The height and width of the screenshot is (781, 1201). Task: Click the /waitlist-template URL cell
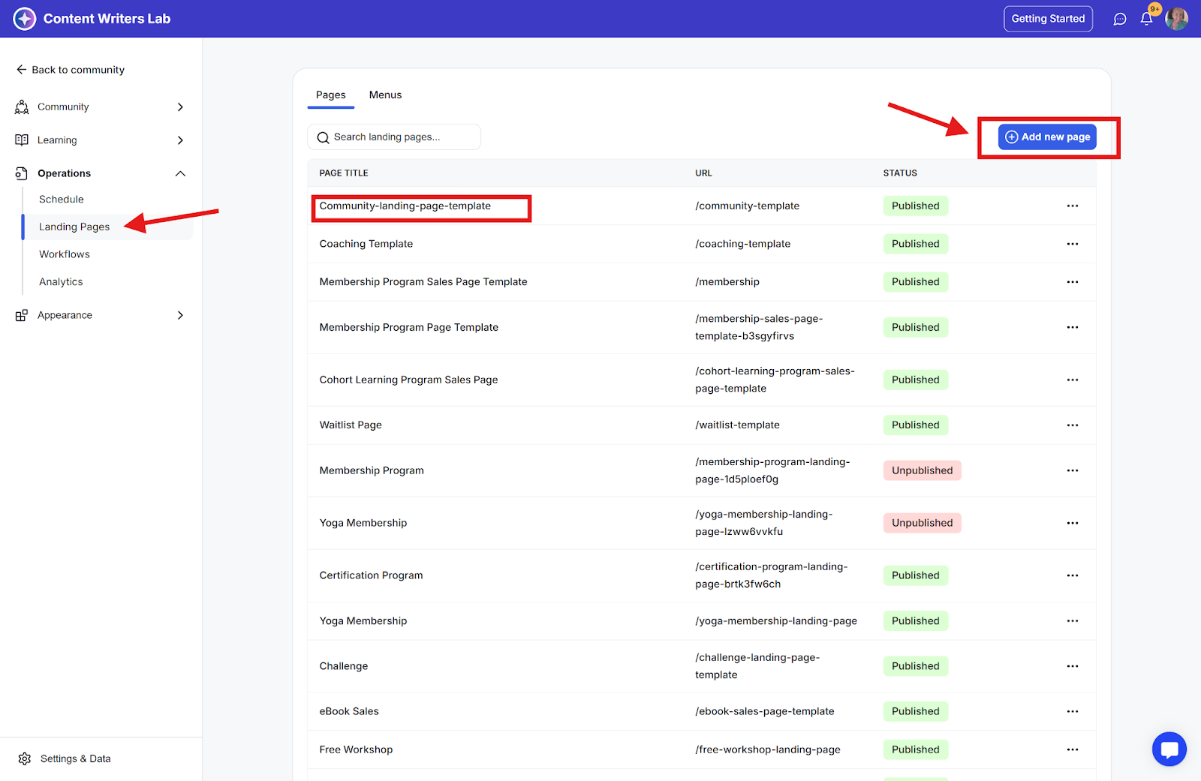click(737, 425)
